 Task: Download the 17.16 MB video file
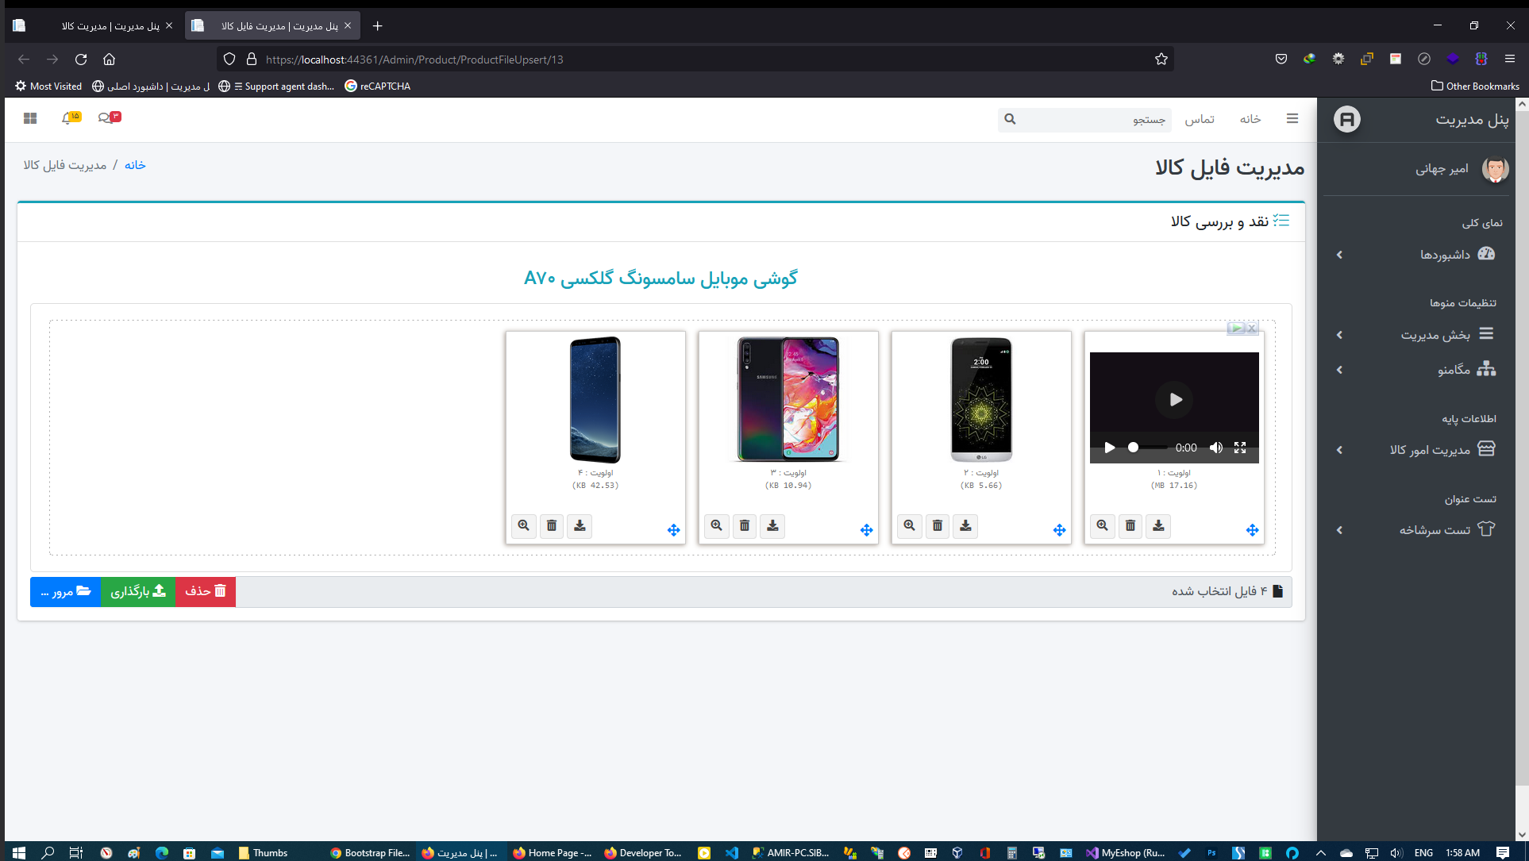coord(1159,525)
